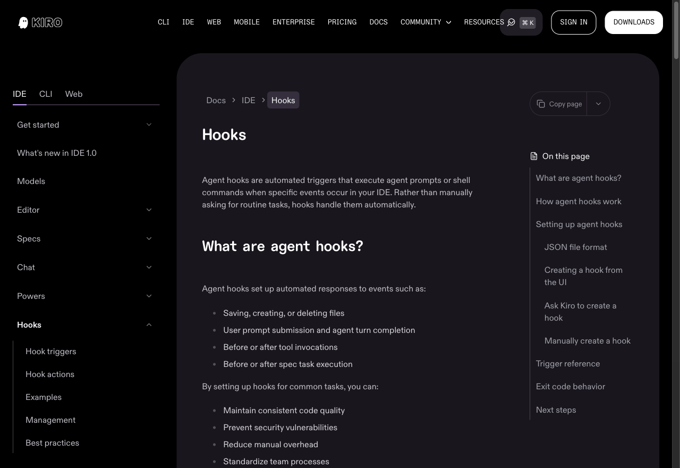Image resolution: width=680 pixels, height=468 pixels.
Task: Open What's new in IDE 1.0
Action: point(57,153)
